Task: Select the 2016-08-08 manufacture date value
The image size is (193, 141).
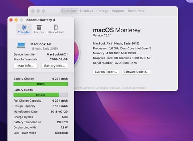Action: [59, 59]
